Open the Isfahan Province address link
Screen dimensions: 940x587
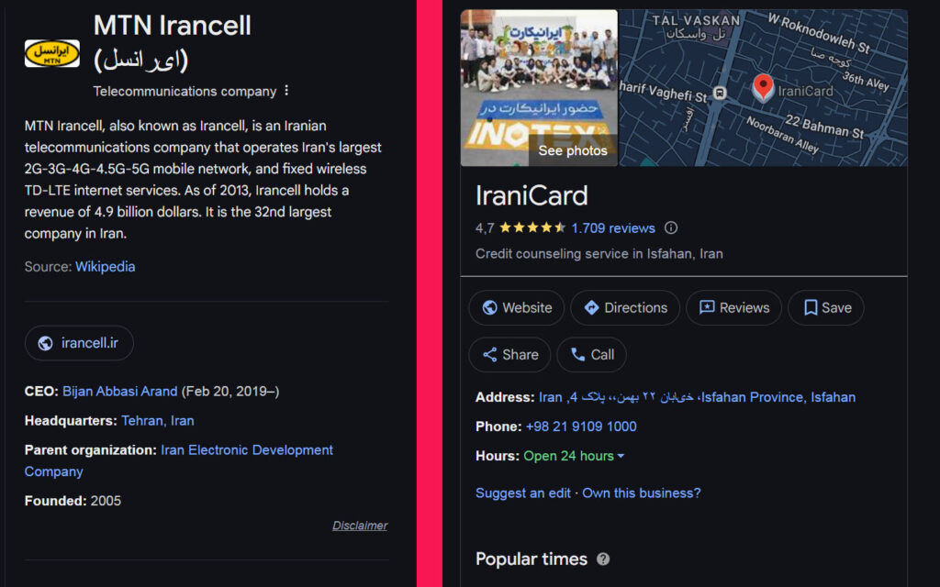(697, 397)
